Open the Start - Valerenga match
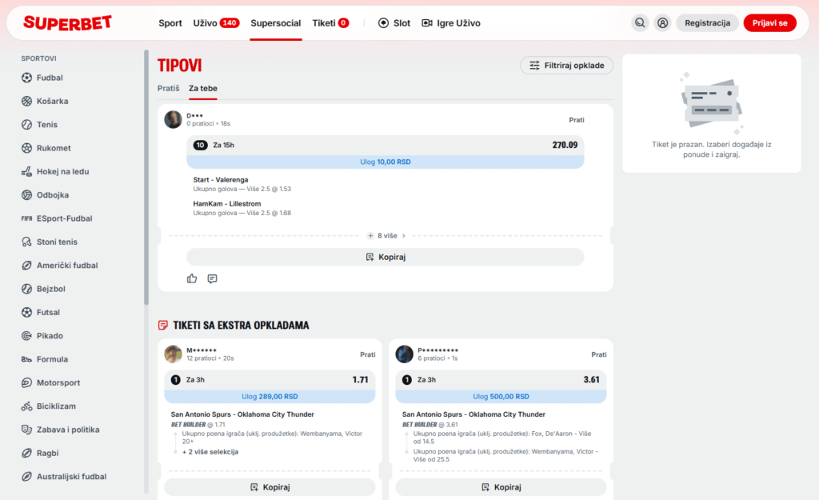Screen dimensions: 819x500 (221, 180)
